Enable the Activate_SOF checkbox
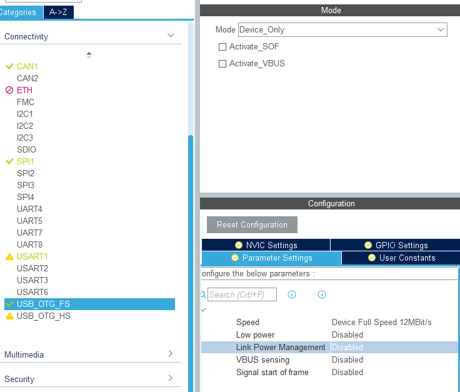The image size is (460, 392). 222,47
